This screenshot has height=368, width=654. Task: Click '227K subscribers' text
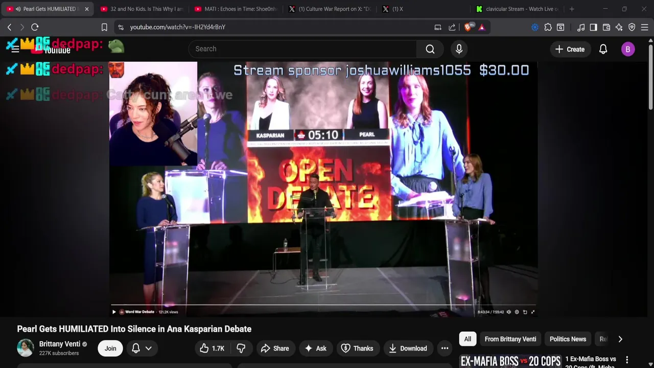pos(59,353)
